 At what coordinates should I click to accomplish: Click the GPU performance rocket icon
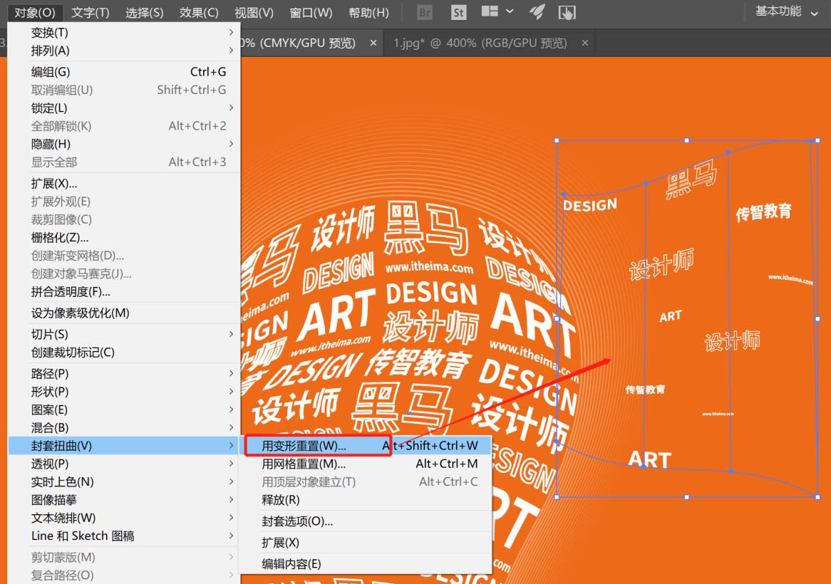click(x=537, y=11)
